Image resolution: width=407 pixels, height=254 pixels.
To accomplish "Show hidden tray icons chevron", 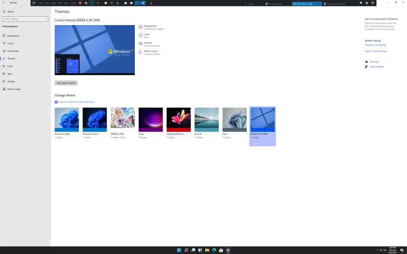I will [377, 251].
